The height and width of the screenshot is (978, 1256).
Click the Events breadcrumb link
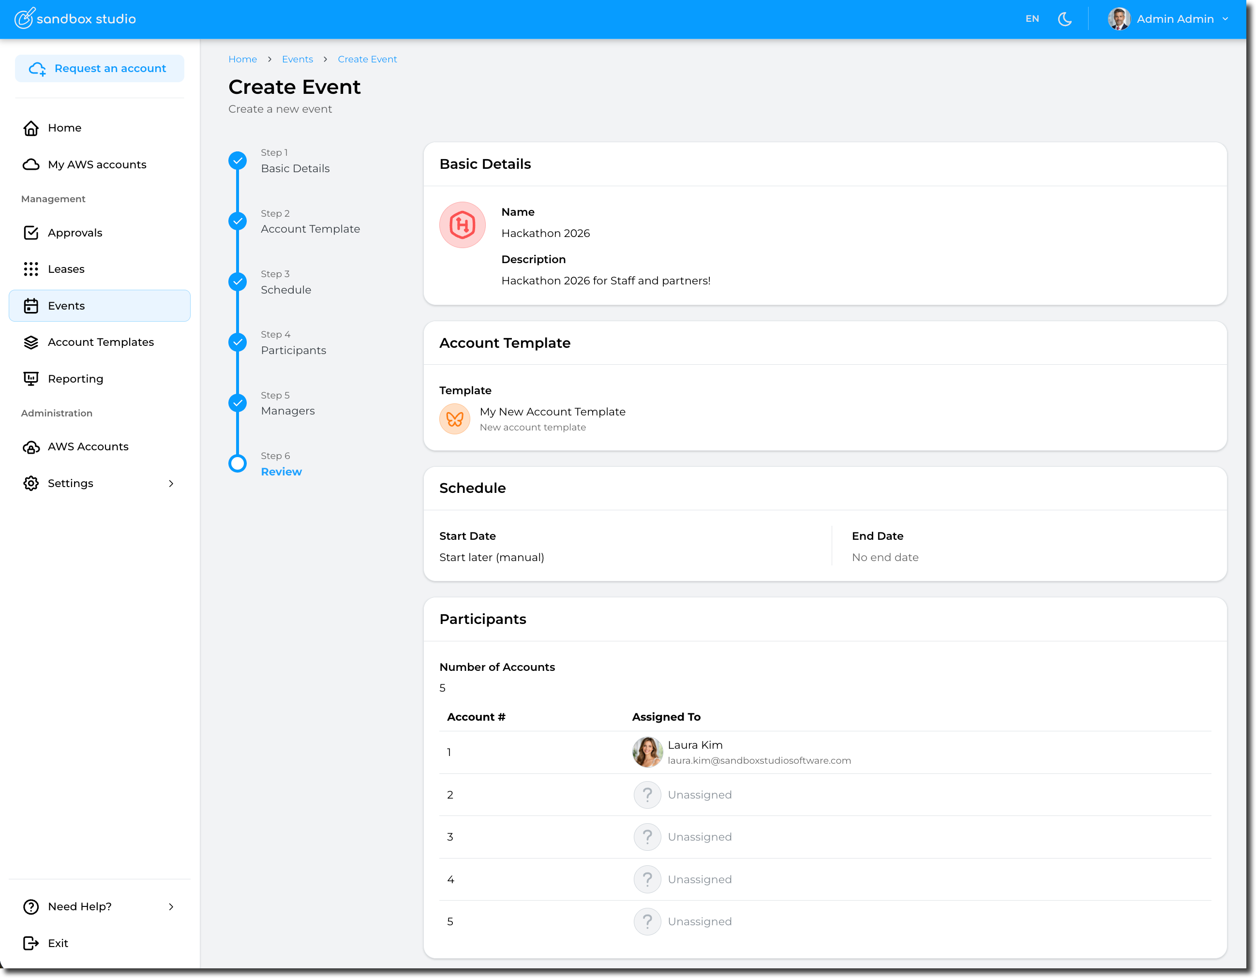[298, 59]
